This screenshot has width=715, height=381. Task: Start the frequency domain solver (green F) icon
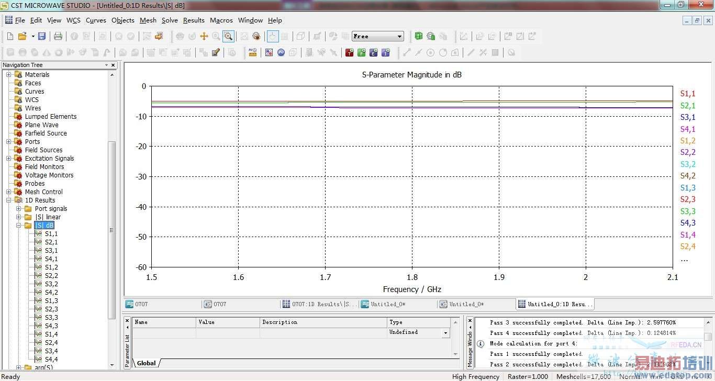pos(361,52)
